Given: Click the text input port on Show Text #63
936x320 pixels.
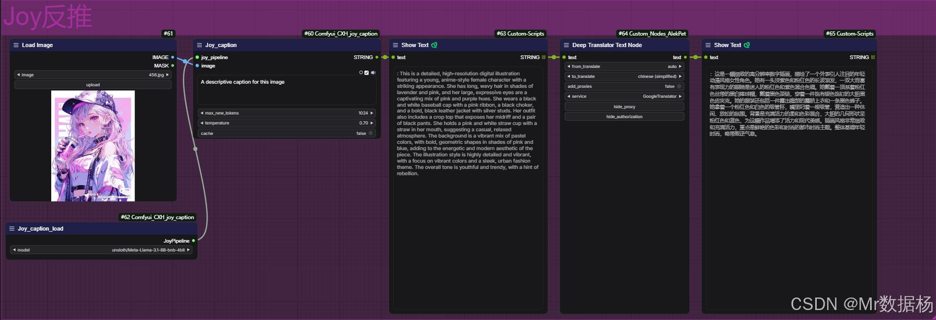Looking at the screenshot, I should tap(393, 58).
